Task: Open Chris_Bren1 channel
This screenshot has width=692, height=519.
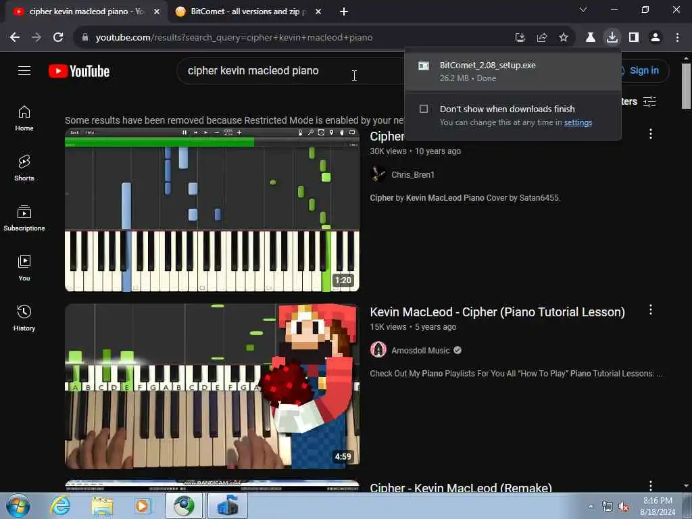Action: 413,175
